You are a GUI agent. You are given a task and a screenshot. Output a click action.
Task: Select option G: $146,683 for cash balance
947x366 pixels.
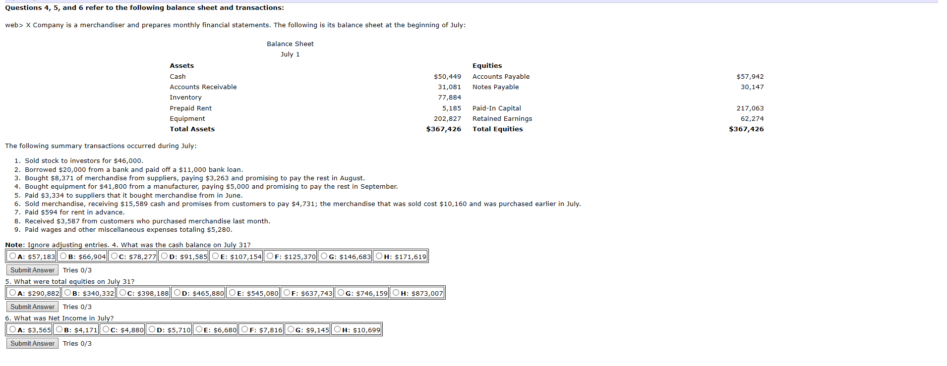point(324,256)
